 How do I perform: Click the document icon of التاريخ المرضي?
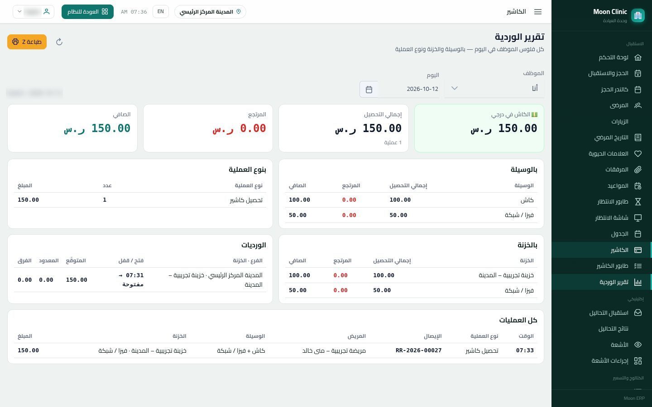tap(638, 137)
